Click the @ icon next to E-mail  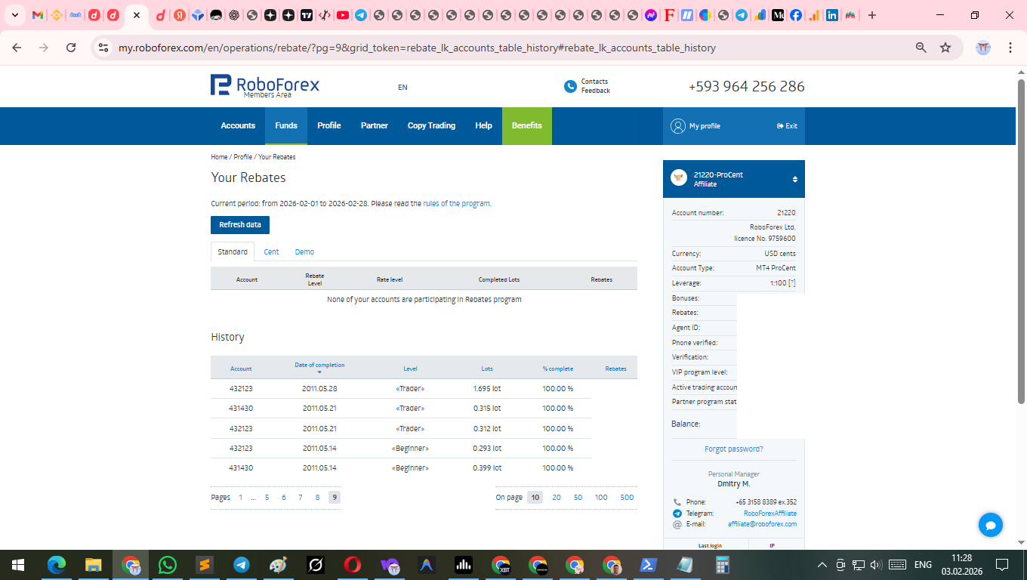pyautogui.click(x=677, y=524)
